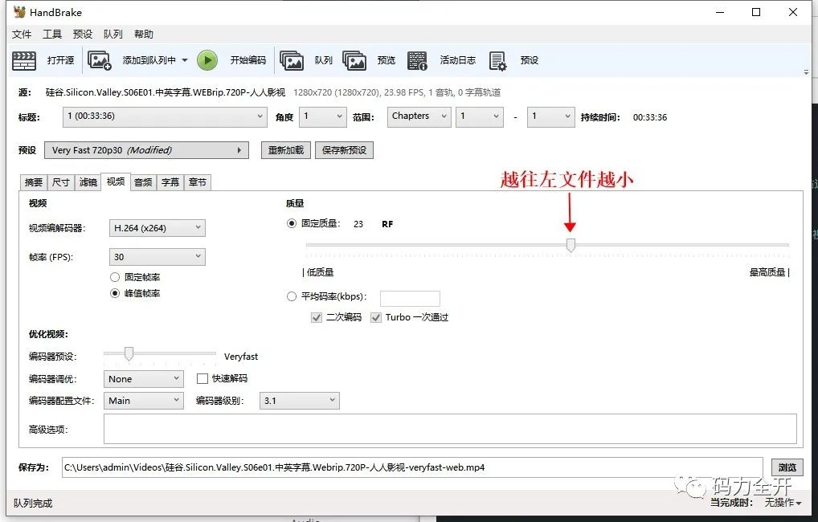This screenshot has height=522, width=818.
Task: Open the 队列 menu in menu bar
Action: pos(113,35)
